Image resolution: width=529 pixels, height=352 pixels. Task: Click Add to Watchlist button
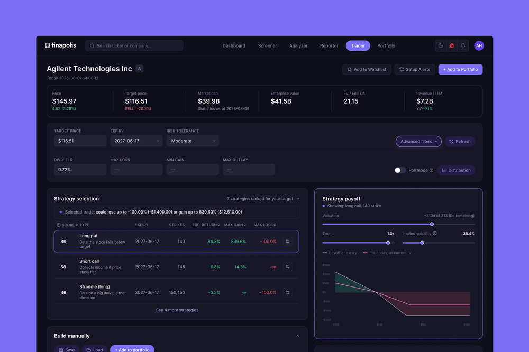[x=367, y=69]
